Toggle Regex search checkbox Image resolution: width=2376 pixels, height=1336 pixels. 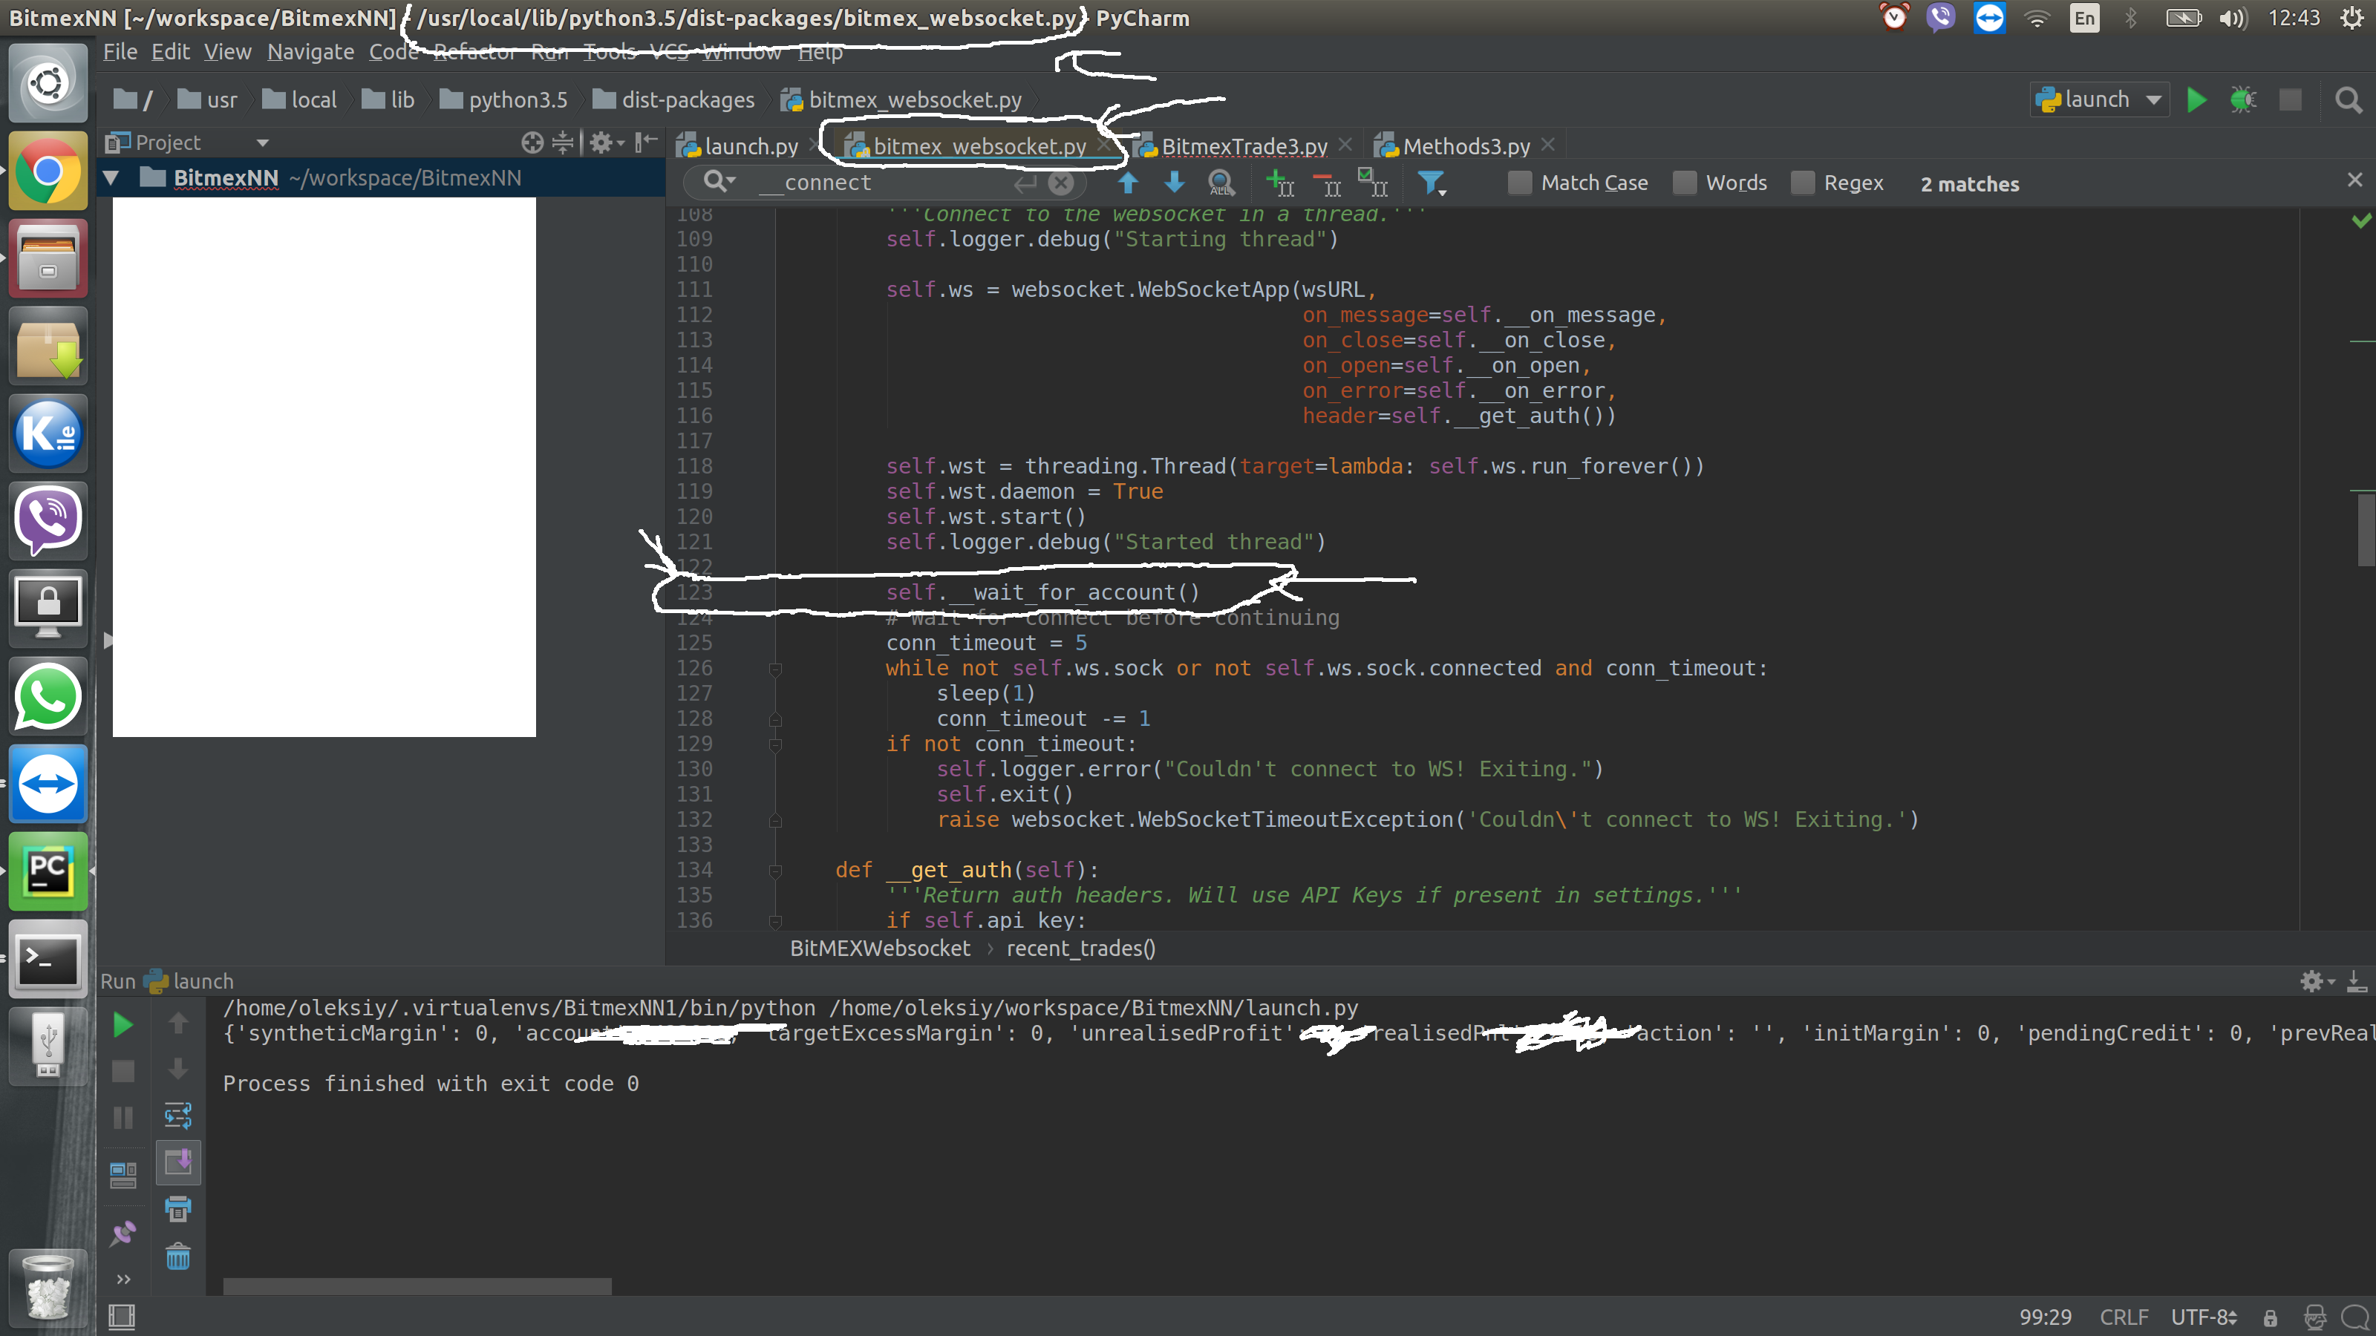[x=1802, y=183]
